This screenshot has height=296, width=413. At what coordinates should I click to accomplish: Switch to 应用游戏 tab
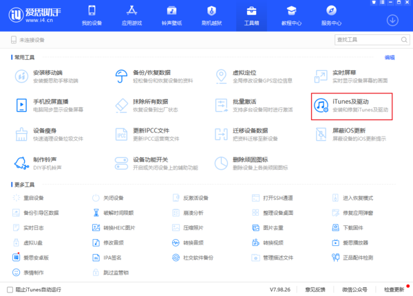(x=131, y=16)
